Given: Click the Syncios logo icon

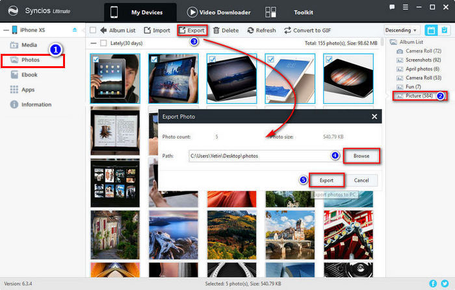Looking at the screenshot, I should pos(13,11).
